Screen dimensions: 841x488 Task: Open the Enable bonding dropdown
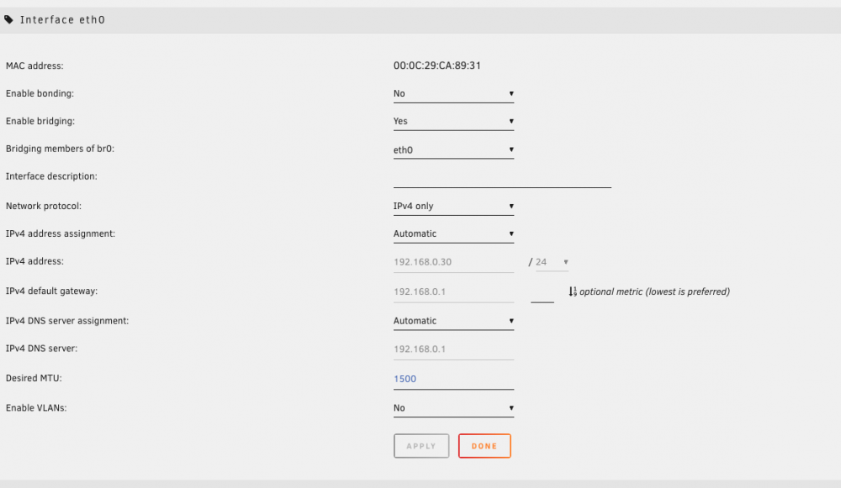(453, 94)
